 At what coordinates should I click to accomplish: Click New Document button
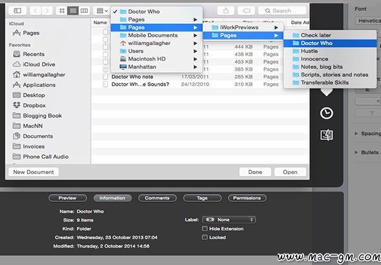34,172
